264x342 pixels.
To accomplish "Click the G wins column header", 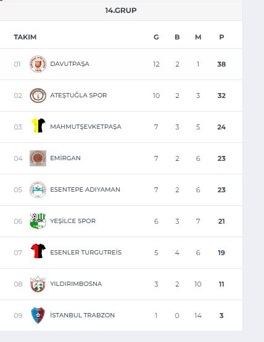I will 156,37.
